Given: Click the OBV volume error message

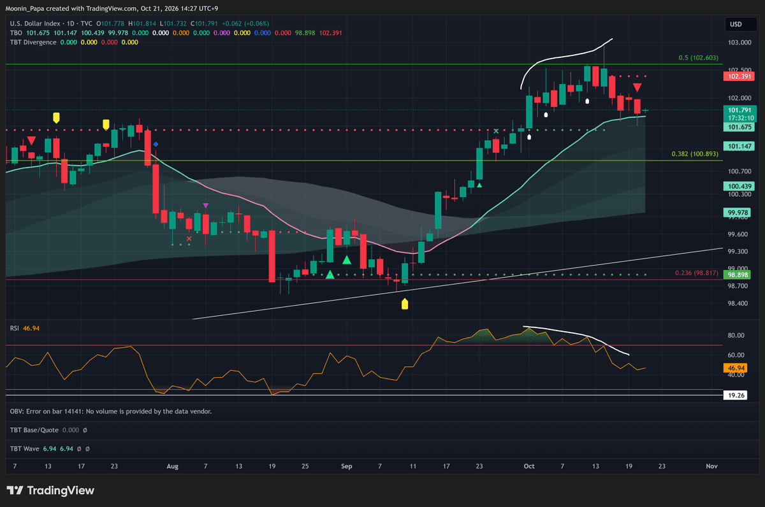Looking at the screenshot, I should tap(111, 411).
